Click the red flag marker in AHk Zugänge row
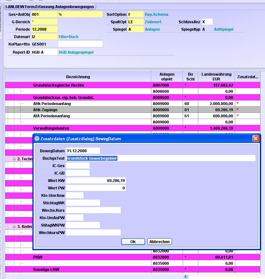The height and width of the screenshot is (279, 265). (238, 109)
